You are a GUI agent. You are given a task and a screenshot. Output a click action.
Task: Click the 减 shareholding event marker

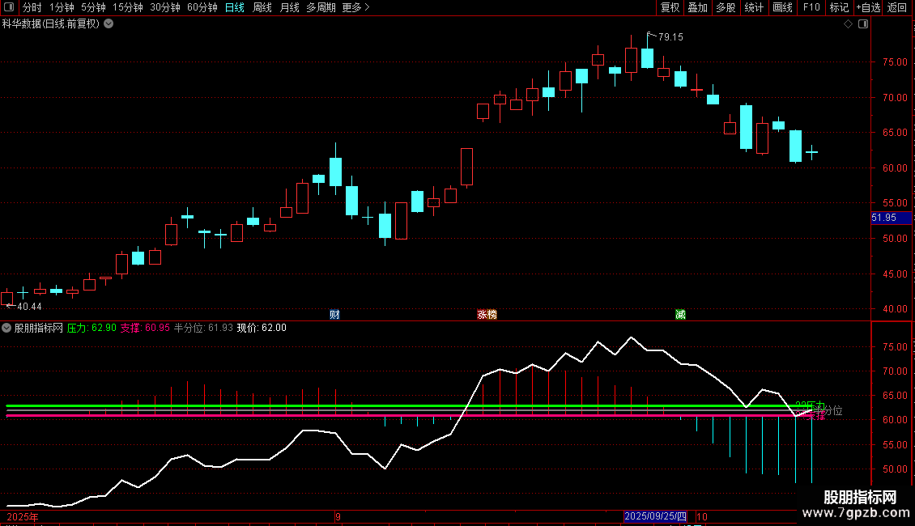click(680, 315)
